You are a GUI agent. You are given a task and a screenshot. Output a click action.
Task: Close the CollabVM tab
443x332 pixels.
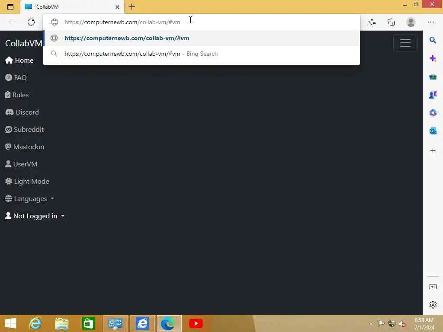point(117,7)
